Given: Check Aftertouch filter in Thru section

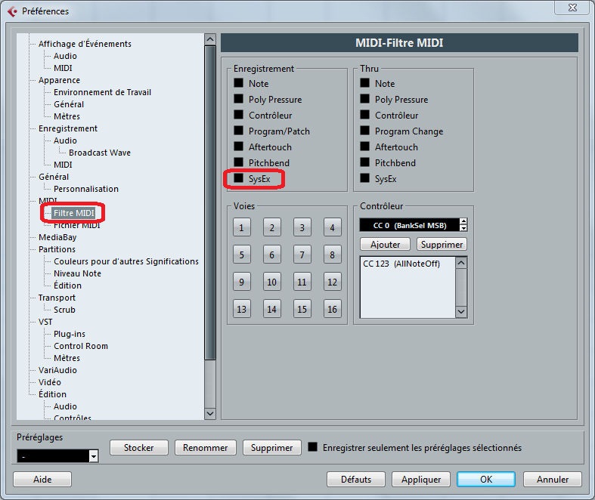Looking at the screenshot, I should click(365, 147).
